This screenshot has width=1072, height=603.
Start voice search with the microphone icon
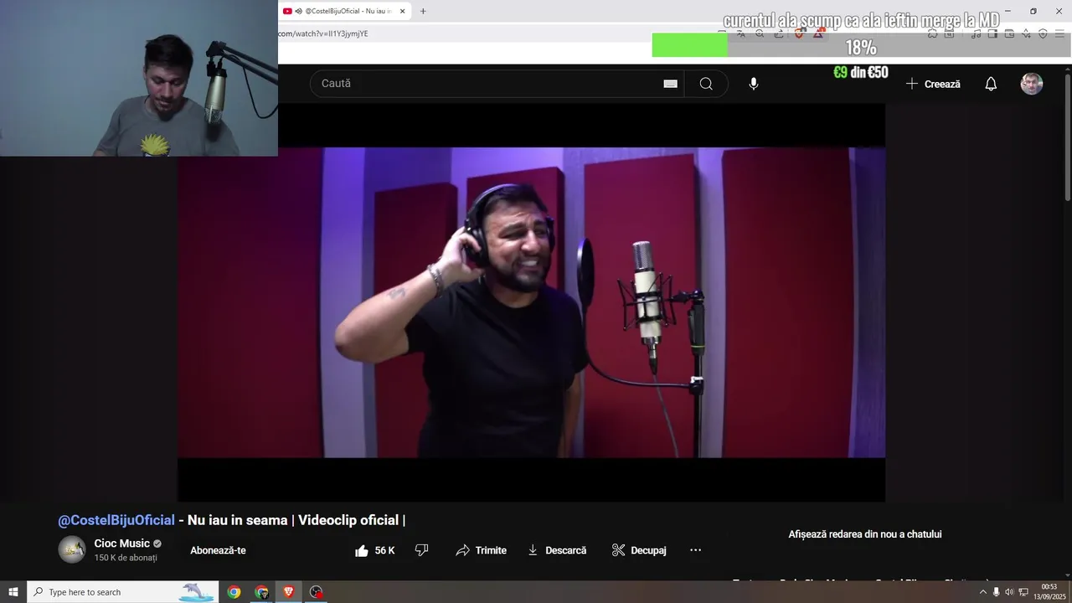tap(754, 84)
